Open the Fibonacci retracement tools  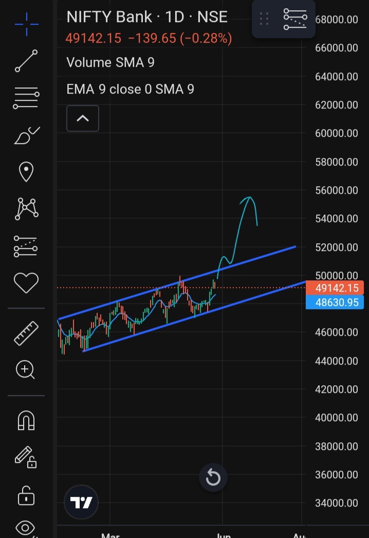(x=26, y=98)
